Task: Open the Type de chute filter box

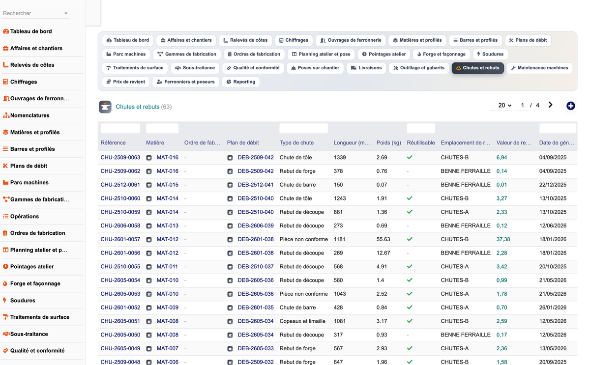Action: (x=303, y=129)
